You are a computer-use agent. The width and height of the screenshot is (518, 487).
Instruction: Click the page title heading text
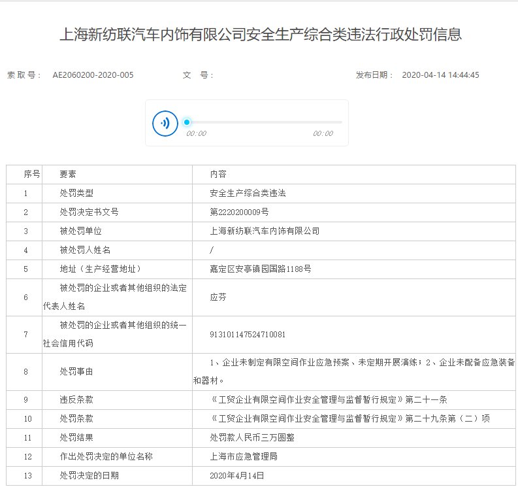coord(261,35)
